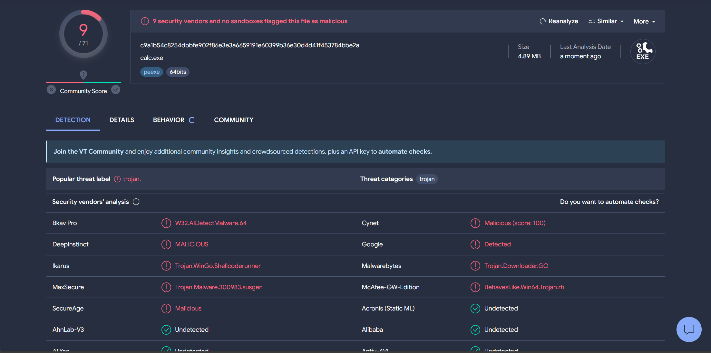This screenshot has height=353, width=711.
Task: Click the 9/71 detection score gauge
Action: click(83, 34)
